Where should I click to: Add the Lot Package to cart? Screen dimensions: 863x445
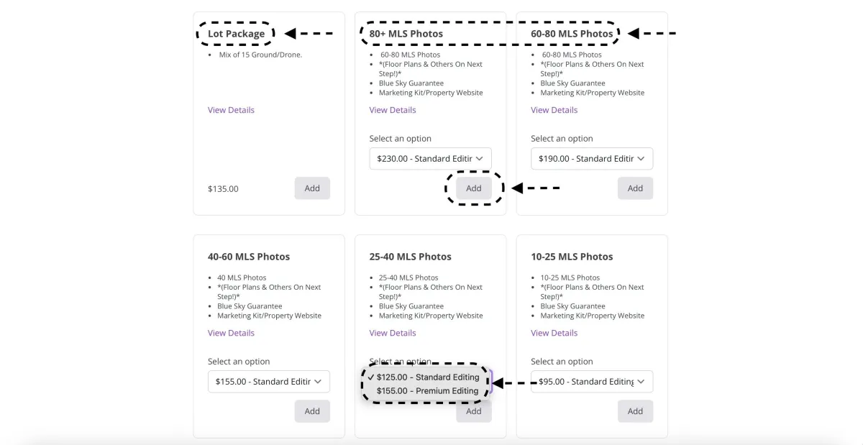[312, 188]
